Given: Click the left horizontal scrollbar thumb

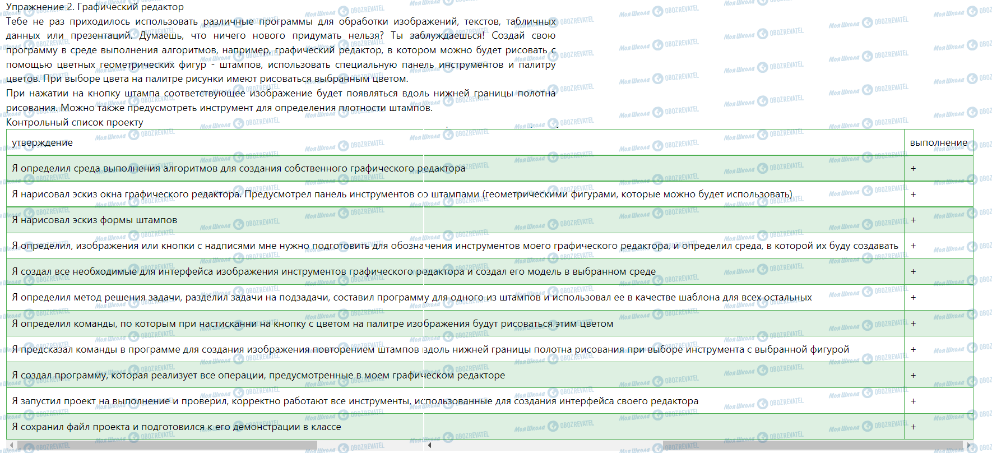Looking at the screenshot, I should (167, 445).
